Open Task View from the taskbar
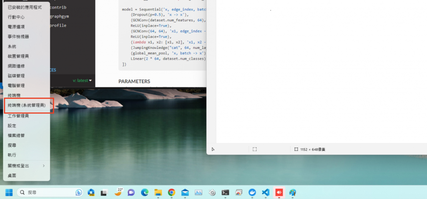 [104, 193]
